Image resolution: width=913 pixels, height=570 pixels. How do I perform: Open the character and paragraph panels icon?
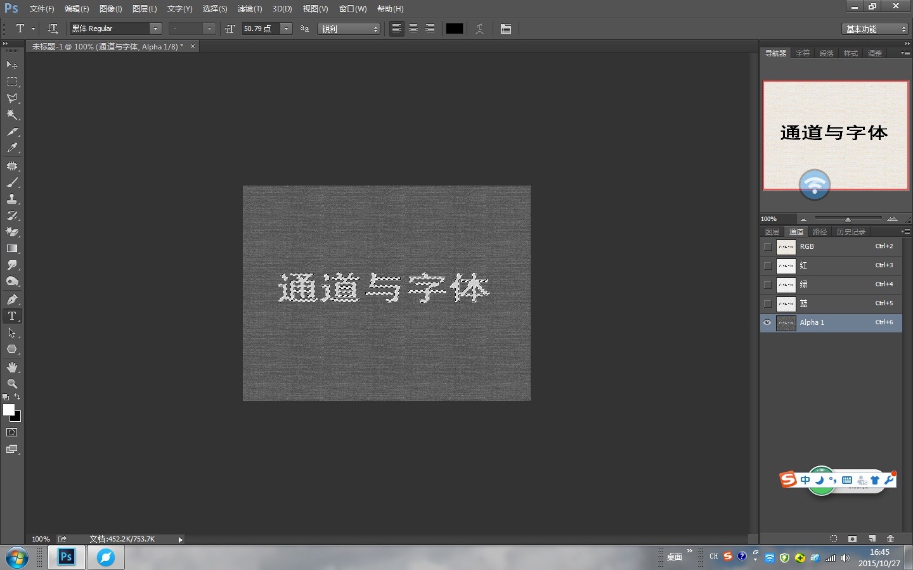(506, 29)
